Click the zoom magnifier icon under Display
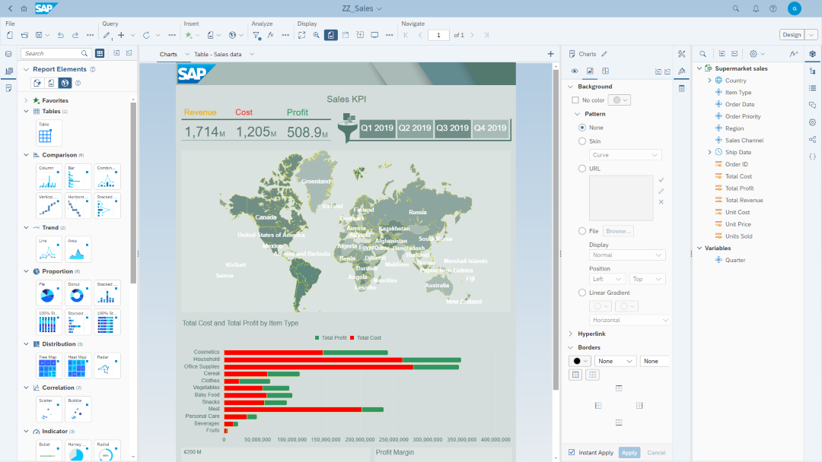 [316, 35]
